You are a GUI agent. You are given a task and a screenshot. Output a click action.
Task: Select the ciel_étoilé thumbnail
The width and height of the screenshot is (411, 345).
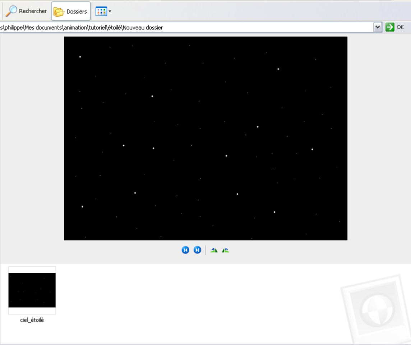[32, 290]
